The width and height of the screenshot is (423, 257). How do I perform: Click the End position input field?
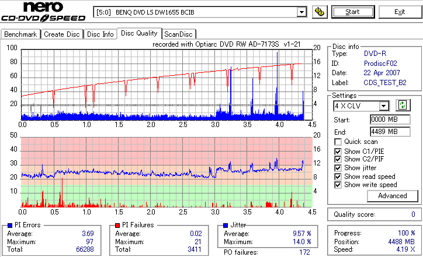[x=390, y=132]
